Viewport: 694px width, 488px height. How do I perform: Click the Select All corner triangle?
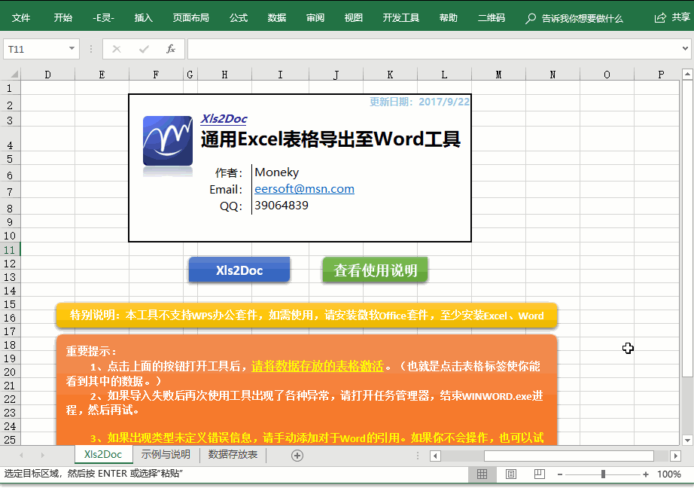pos(14,75)
